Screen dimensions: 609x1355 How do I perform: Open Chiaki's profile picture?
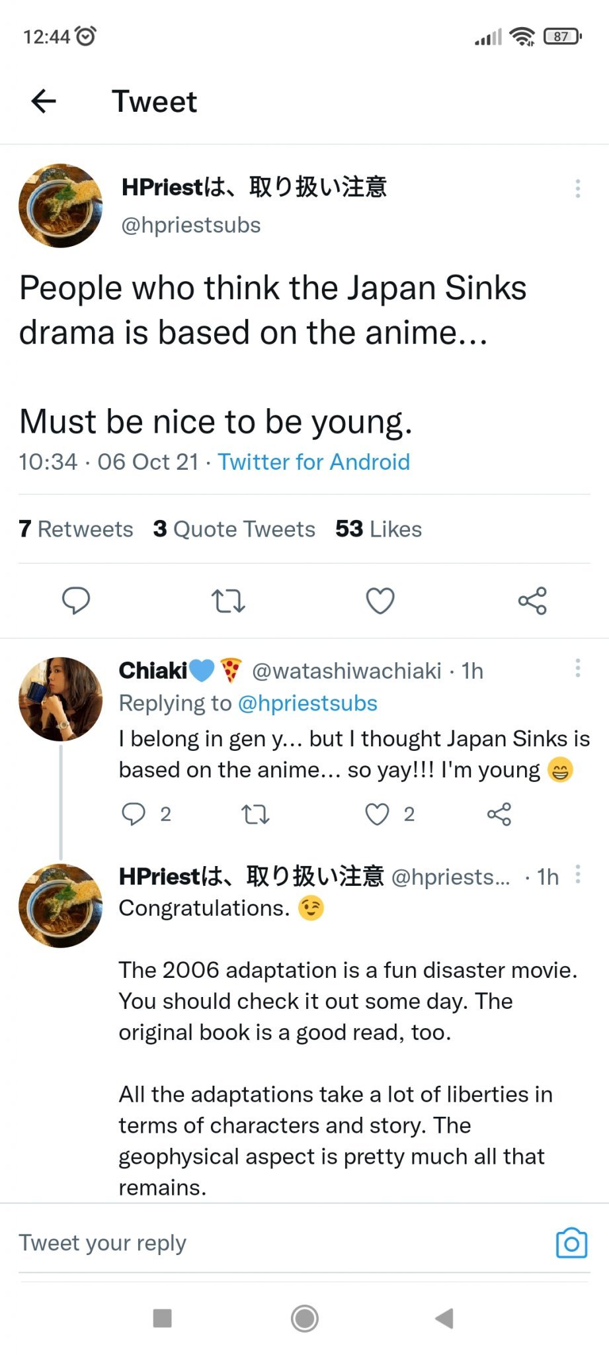pos(61,699)
